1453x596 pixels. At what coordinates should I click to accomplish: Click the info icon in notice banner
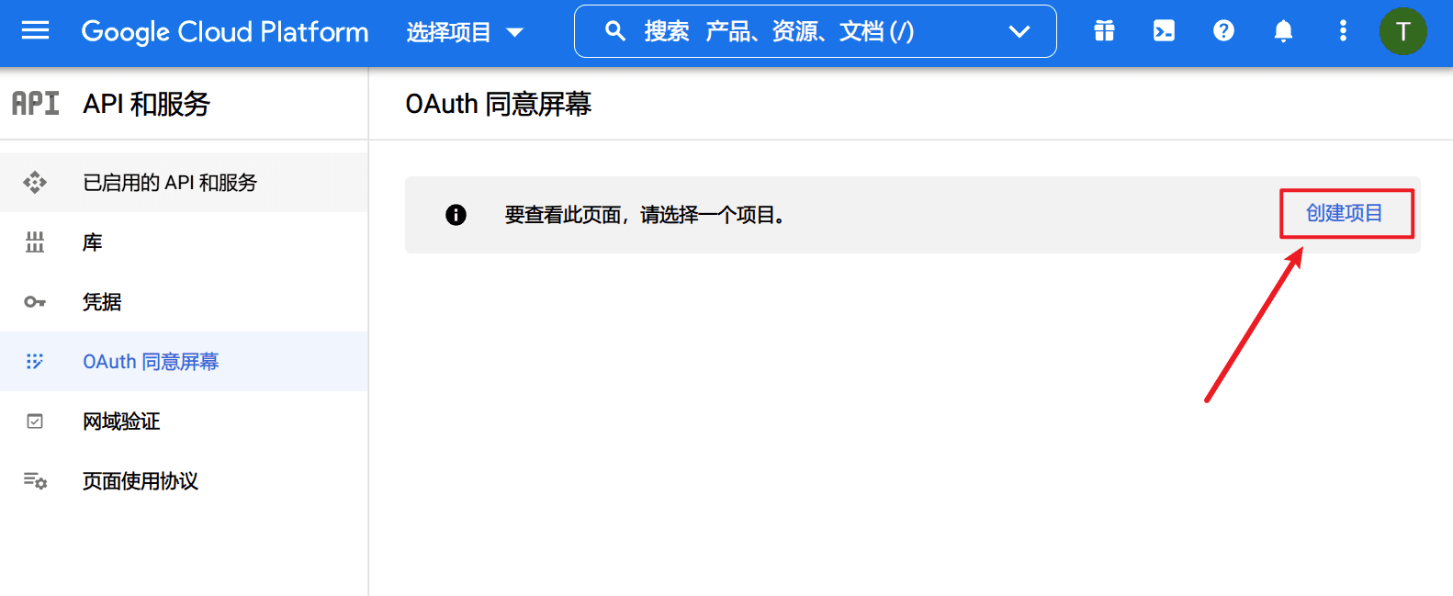(x=456, y=215)
